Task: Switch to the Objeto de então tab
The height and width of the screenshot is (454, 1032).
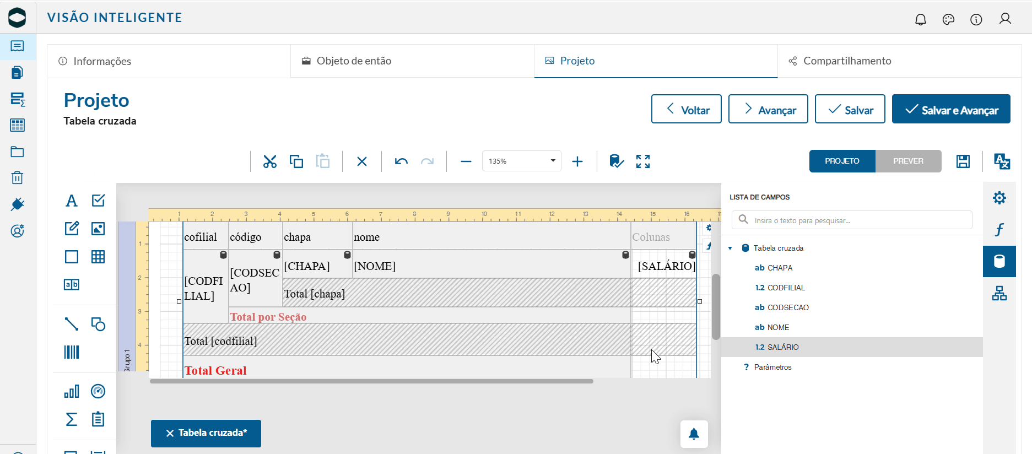Action: click(412, 61)
